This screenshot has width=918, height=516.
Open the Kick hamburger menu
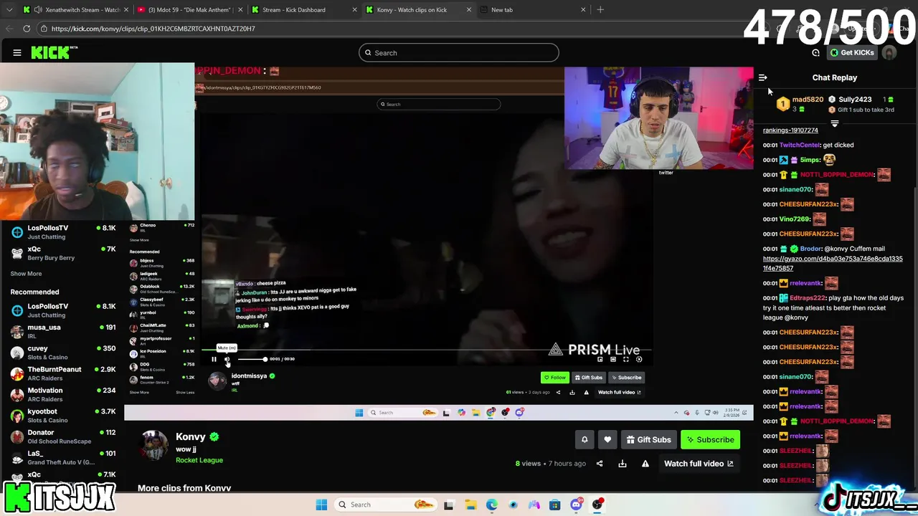click(x=17, y=52)
